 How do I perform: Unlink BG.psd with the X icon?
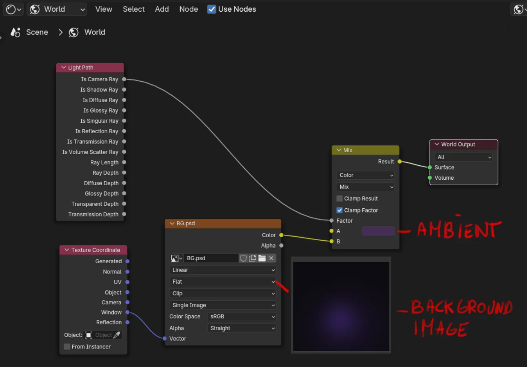271,258
